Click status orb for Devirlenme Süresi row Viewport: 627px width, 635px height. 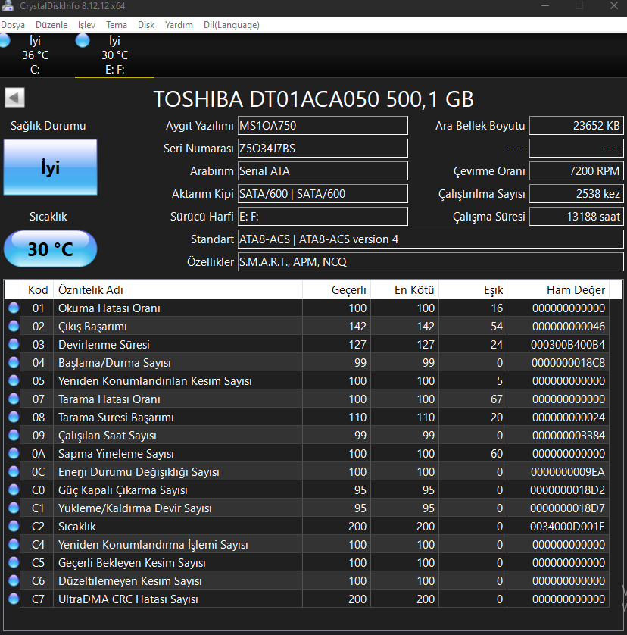[14, 345]
